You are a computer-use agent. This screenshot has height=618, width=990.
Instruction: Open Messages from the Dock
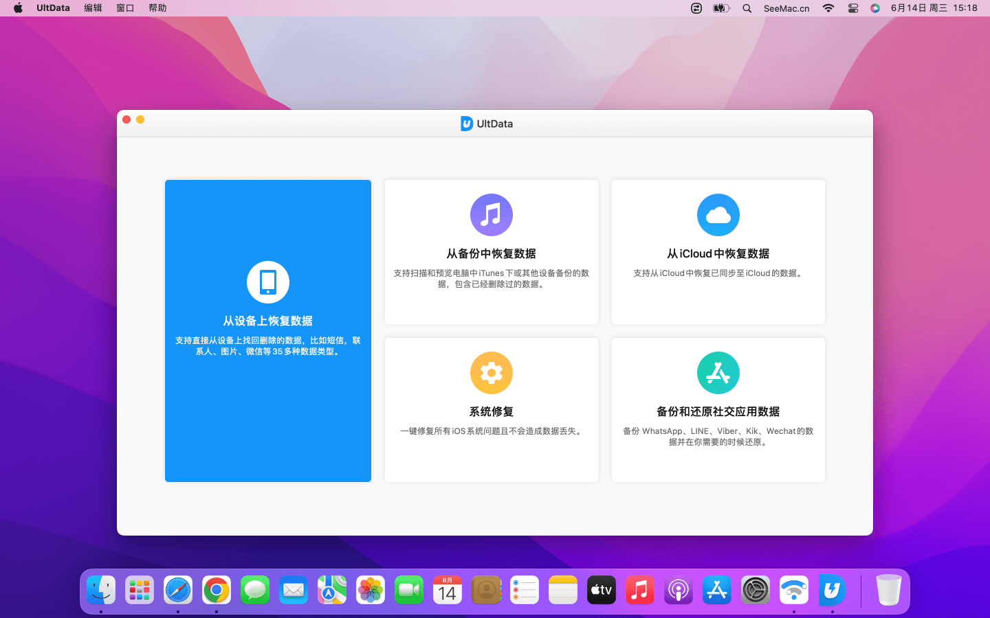point(255,590)
